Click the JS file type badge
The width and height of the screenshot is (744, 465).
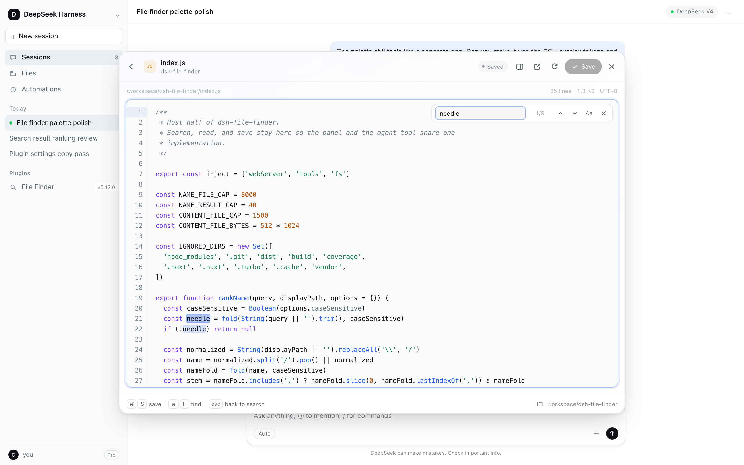click(150, 66)
